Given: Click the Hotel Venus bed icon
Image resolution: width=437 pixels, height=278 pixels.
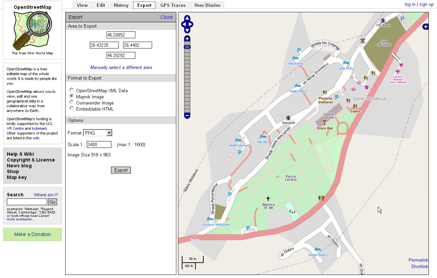Looking at the screenshot, I should (x=238, y=140).
